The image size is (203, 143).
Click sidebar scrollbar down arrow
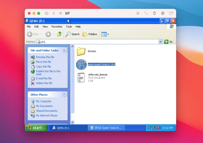[x=72, y=122]
